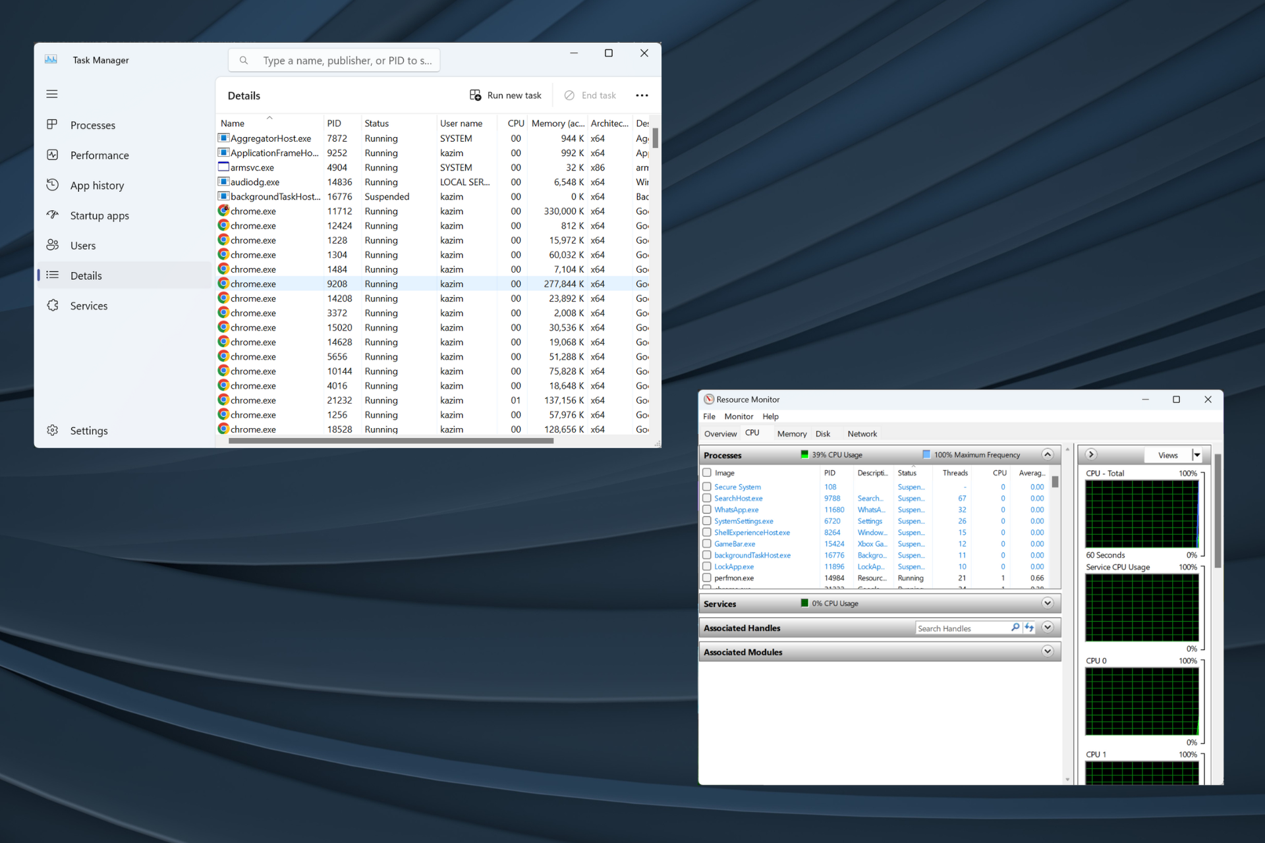Sort by Memory column in Task Manager
Screen dimensions: 1265x843
tap(557, 123)
